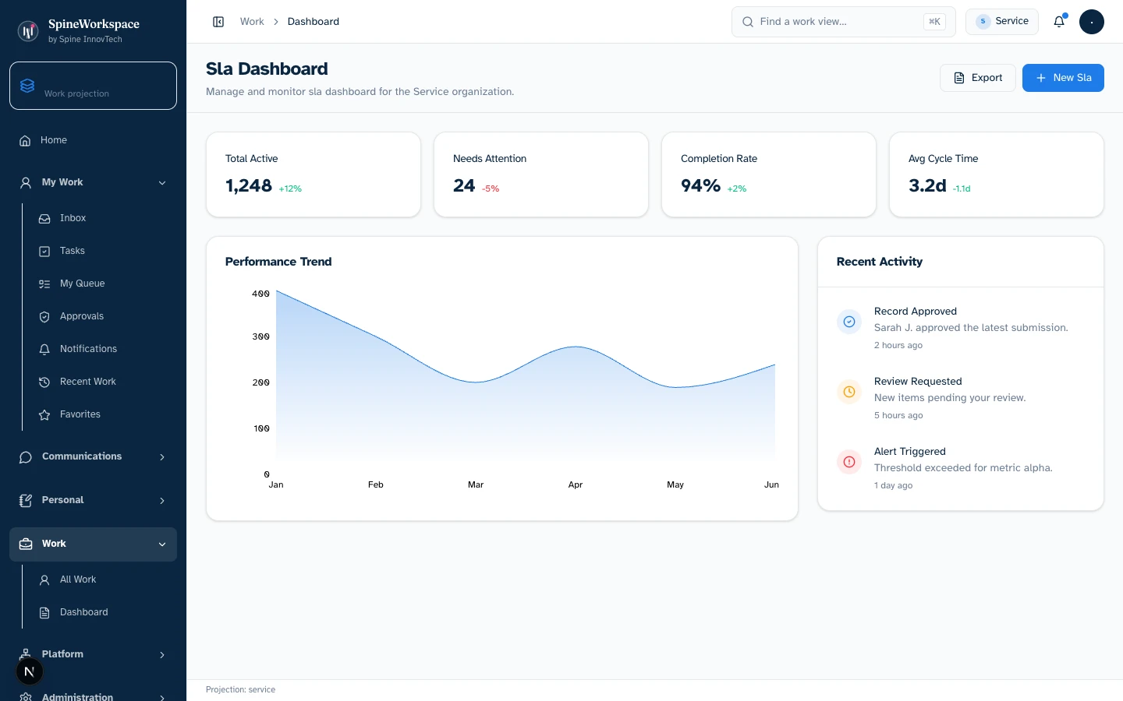Click the Communications chat bubble icon
The image size is (1123, 701).
coord(26,456)
